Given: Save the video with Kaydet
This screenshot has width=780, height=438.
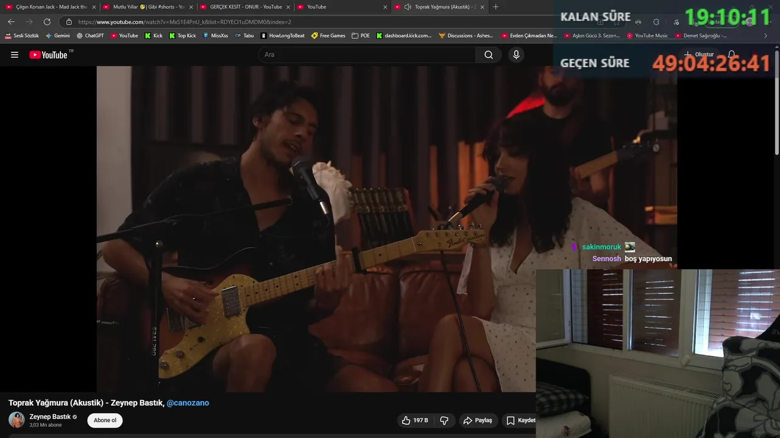Looking at the screenshot, I should tap(520, 420).
